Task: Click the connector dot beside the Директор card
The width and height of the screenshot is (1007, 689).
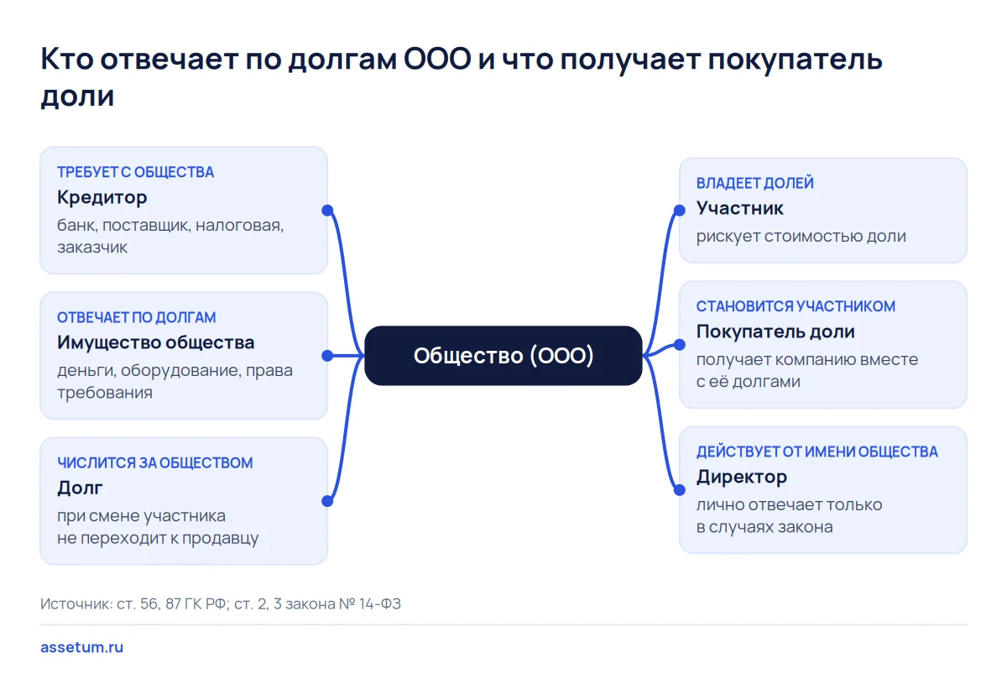Action: [x=680, y=490]
